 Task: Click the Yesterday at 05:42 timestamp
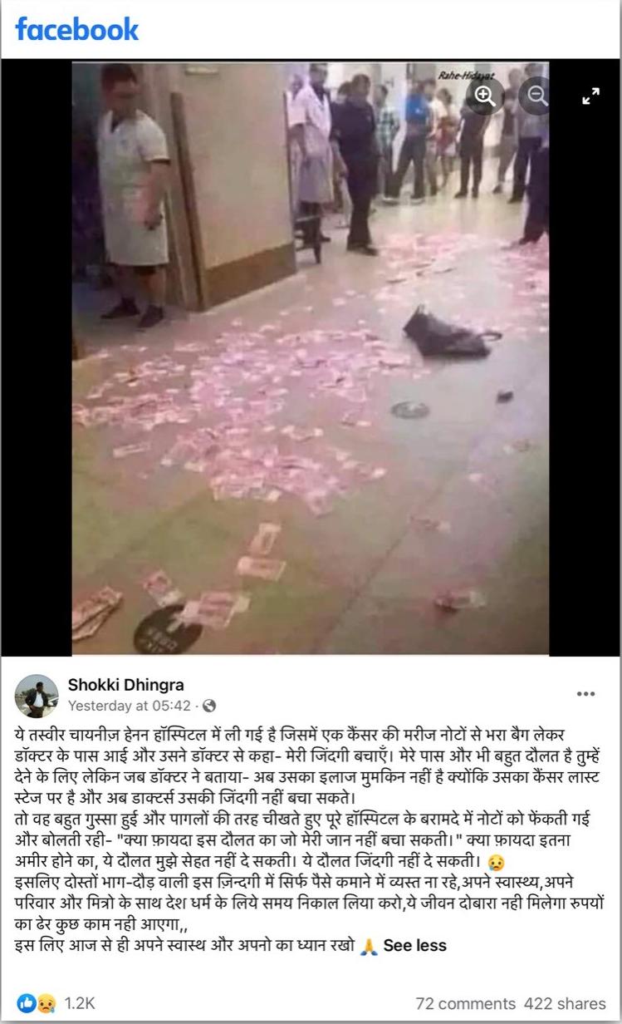[129, 706]
